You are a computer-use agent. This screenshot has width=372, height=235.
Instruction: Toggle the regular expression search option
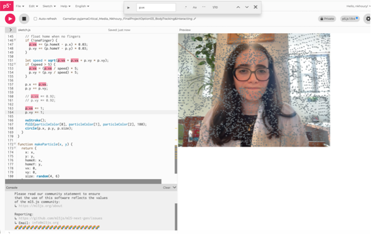coord(186,7)
